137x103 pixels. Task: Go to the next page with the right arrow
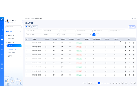point(123,83)
